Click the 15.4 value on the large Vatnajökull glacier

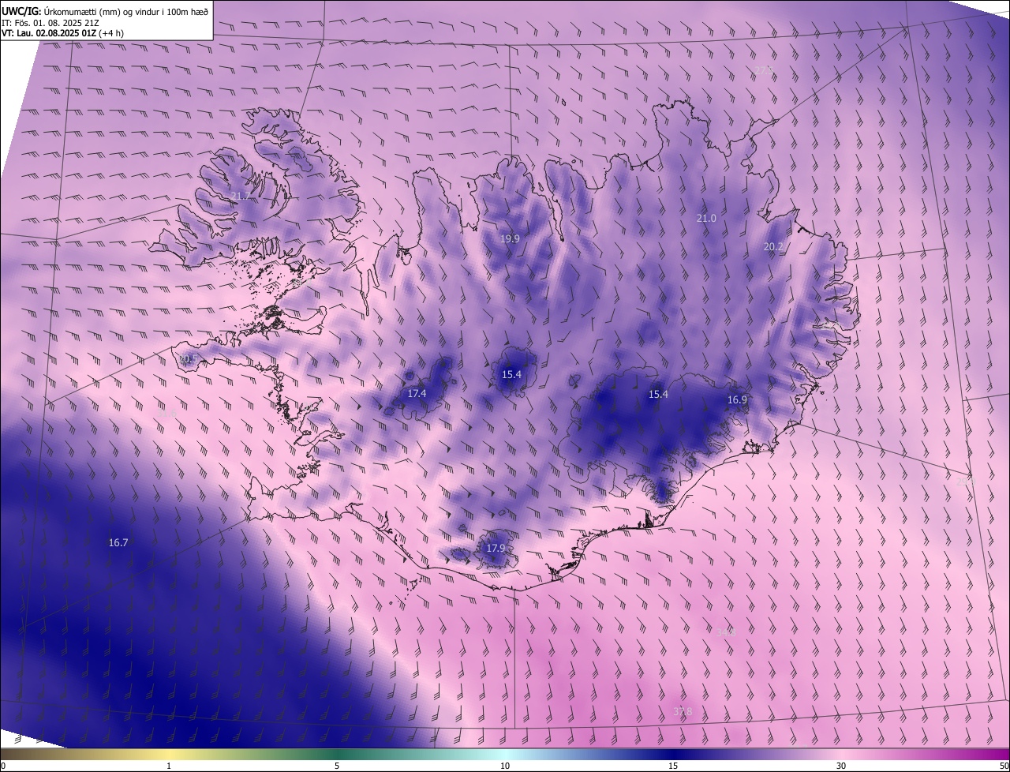[x=658, y=394]
